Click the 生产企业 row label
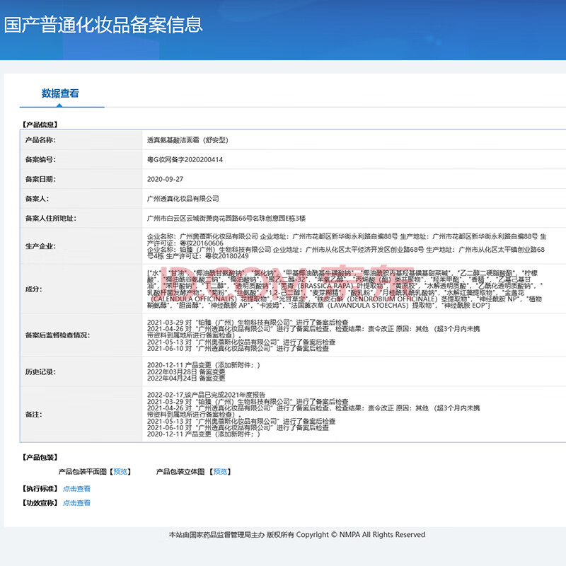 (x=40, y=245)
